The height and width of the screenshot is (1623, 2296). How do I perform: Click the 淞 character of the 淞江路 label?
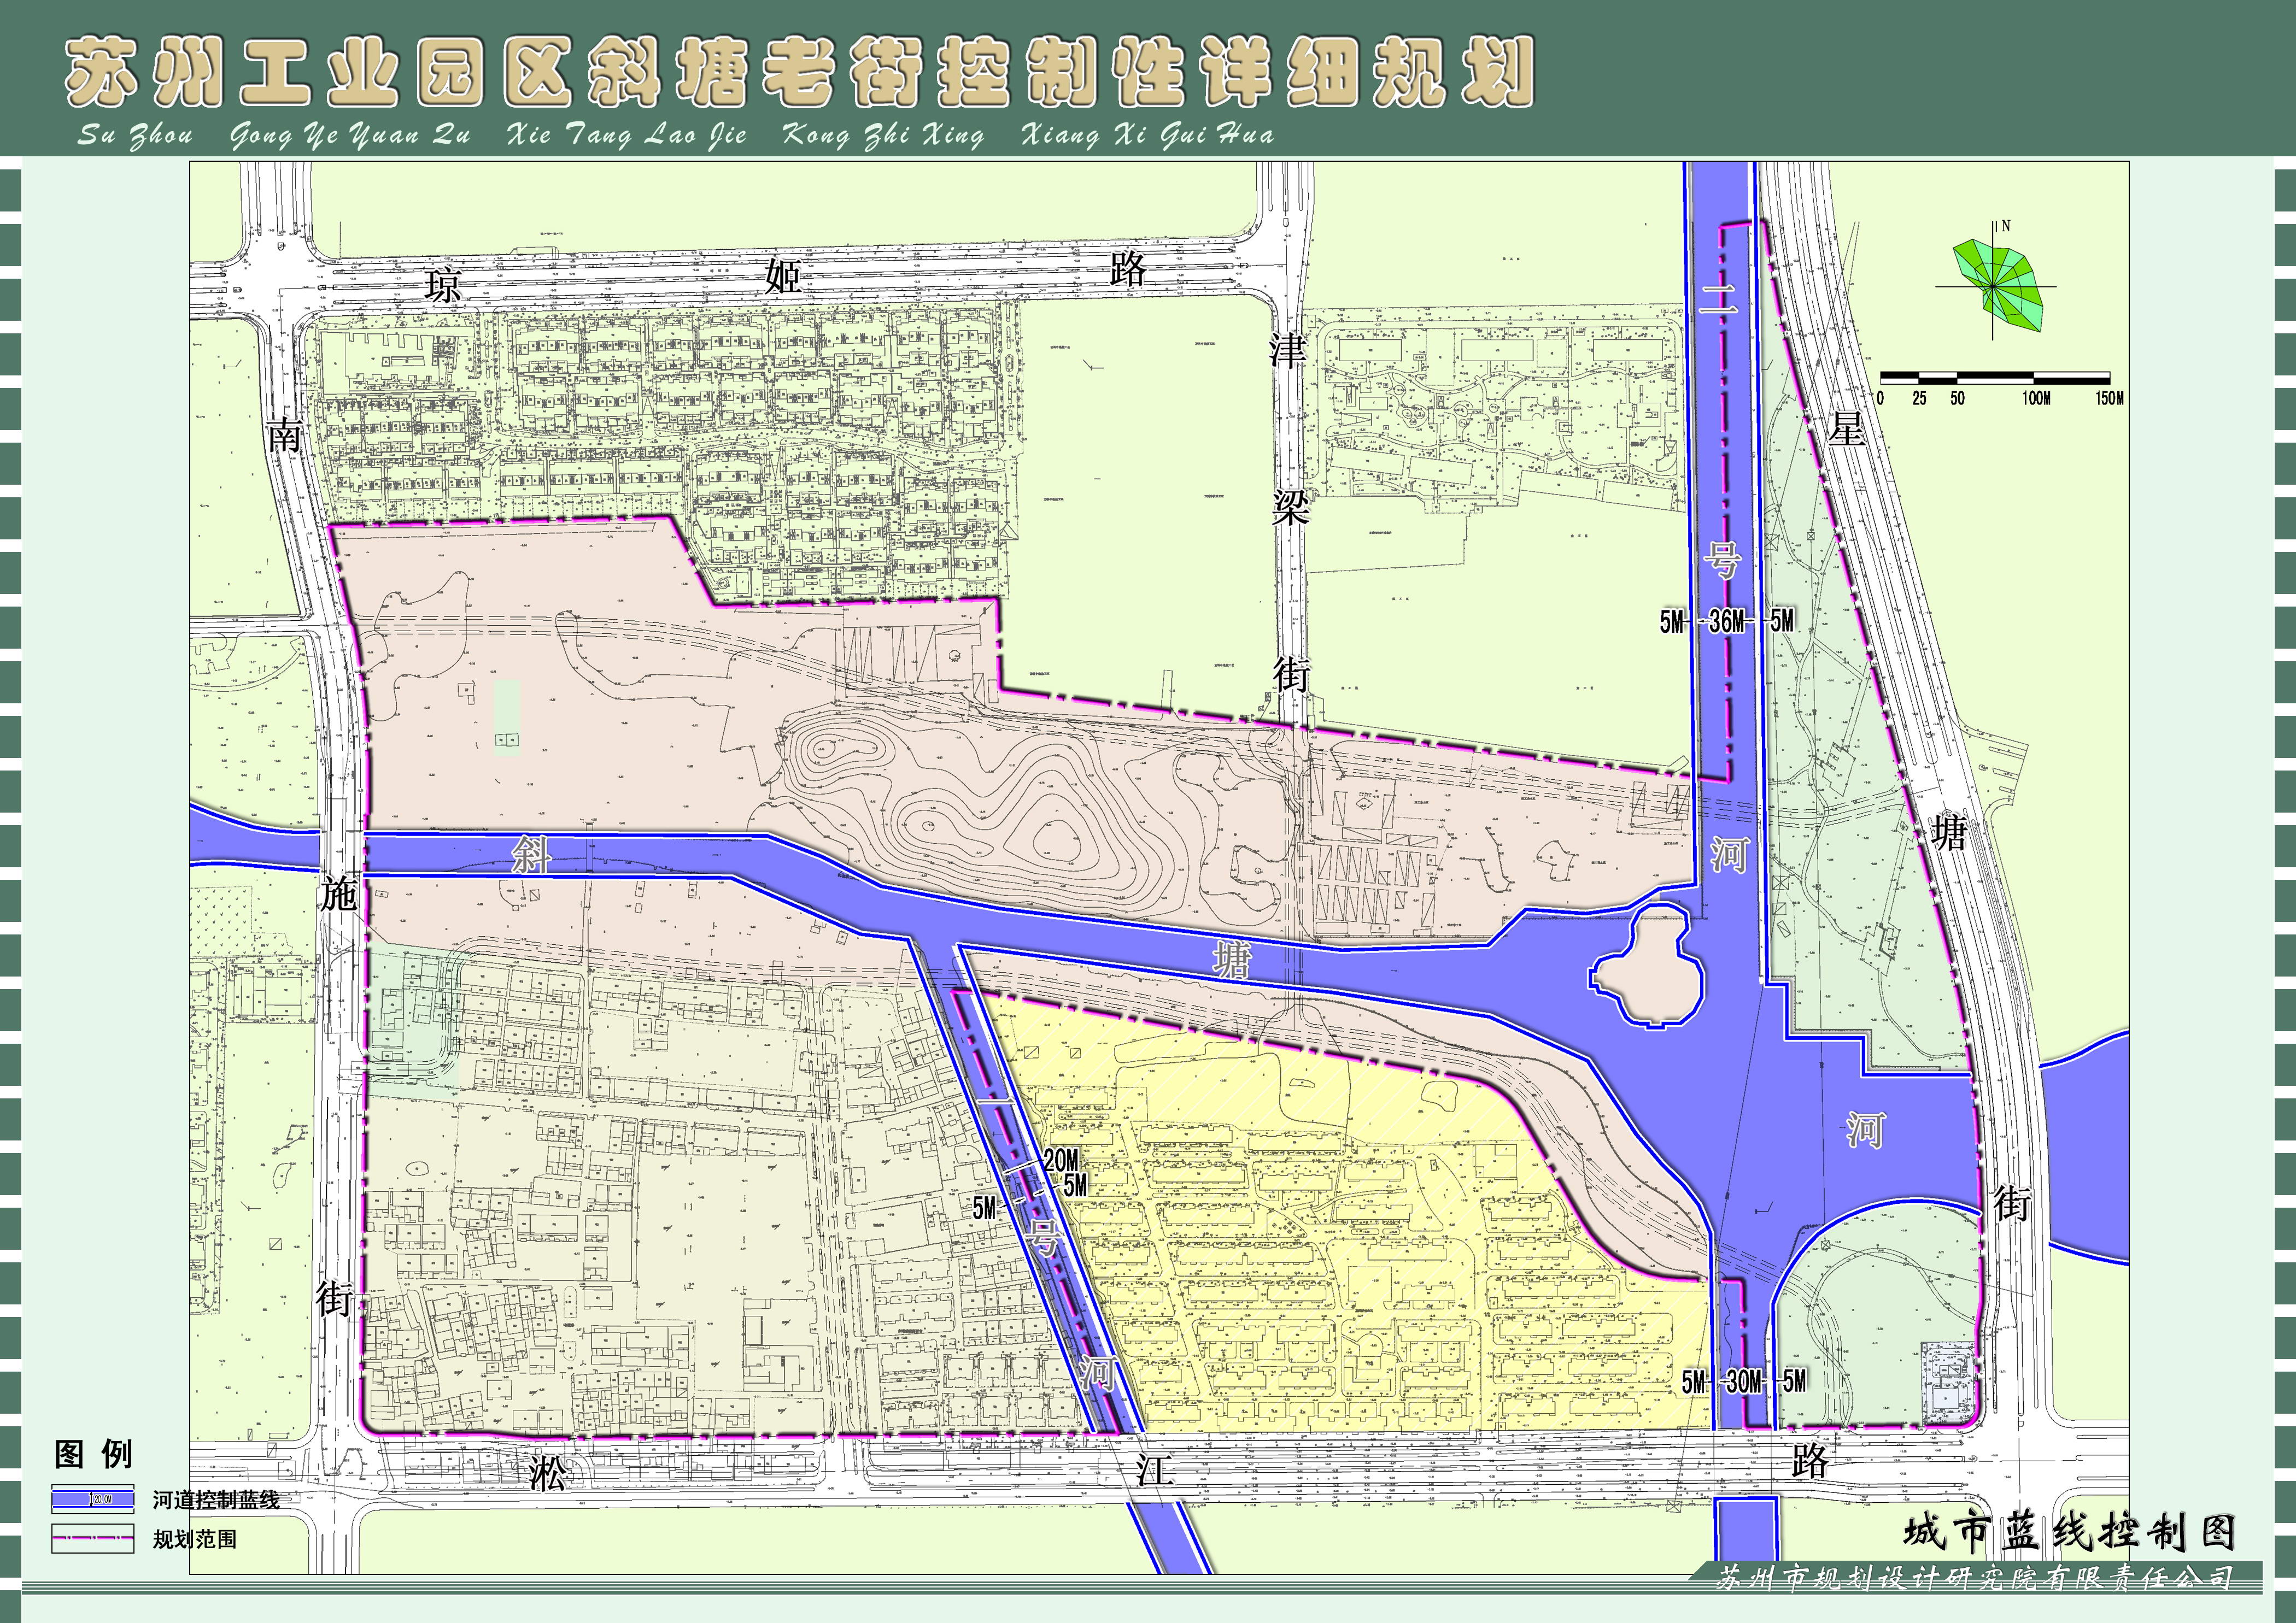[547, 1474]
